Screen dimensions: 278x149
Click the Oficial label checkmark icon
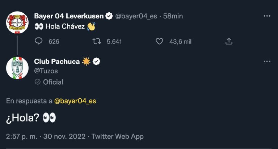click(x=37, y=82)
